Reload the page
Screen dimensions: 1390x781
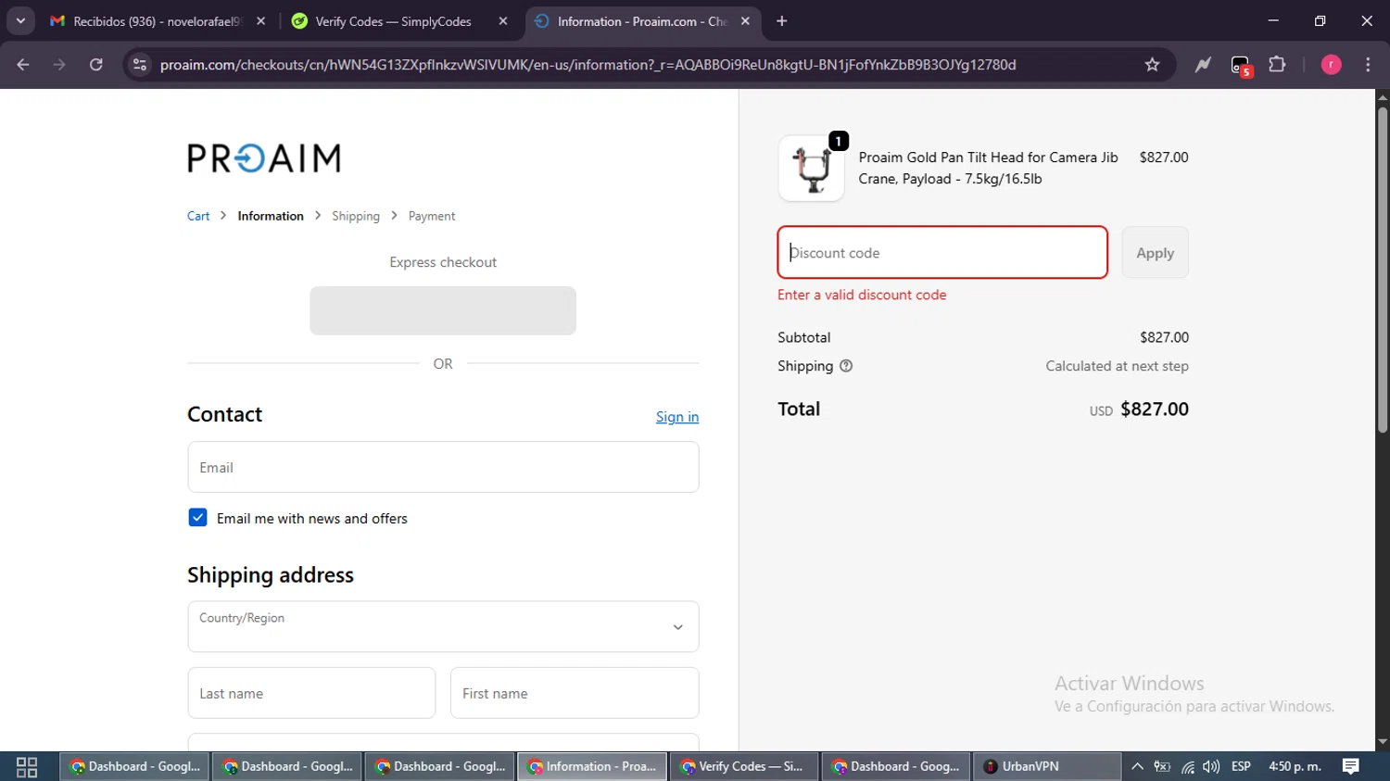tap(96, 65)
